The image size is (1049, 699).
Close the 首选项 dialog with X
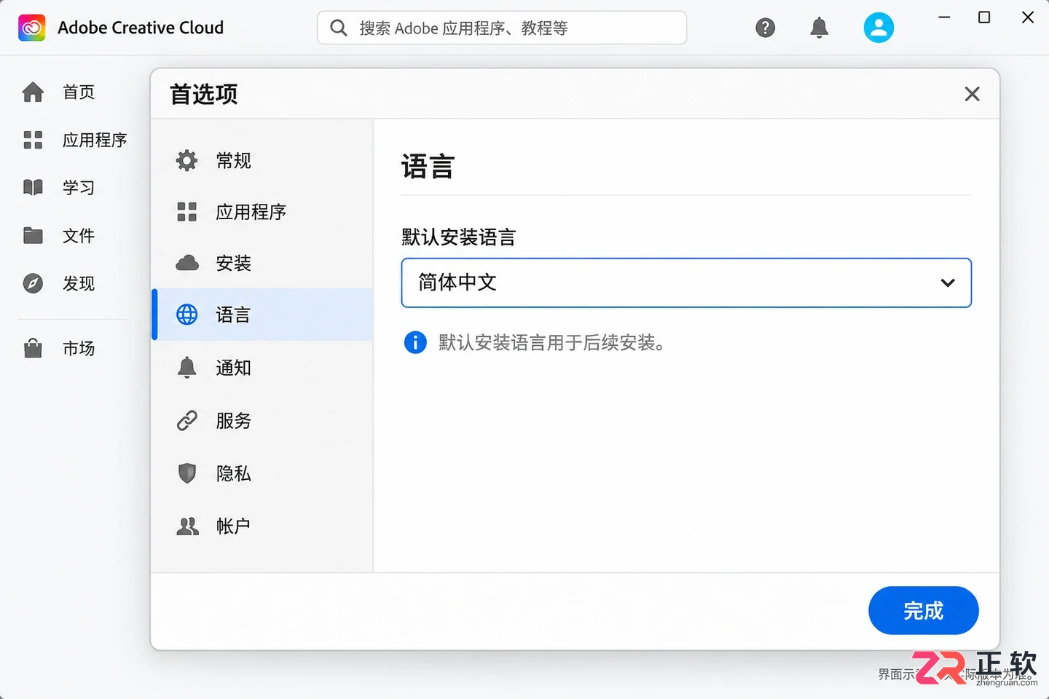click(x=972, y=94)
